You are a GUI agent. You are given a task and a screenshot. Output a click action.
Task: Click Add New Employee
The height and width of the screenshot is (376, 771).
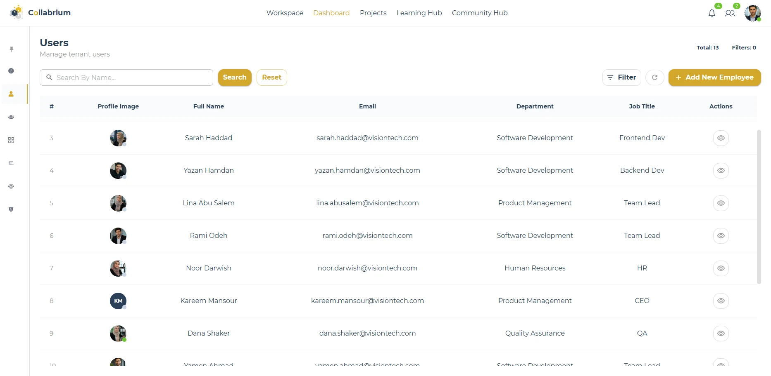click(x=714, y=78)
